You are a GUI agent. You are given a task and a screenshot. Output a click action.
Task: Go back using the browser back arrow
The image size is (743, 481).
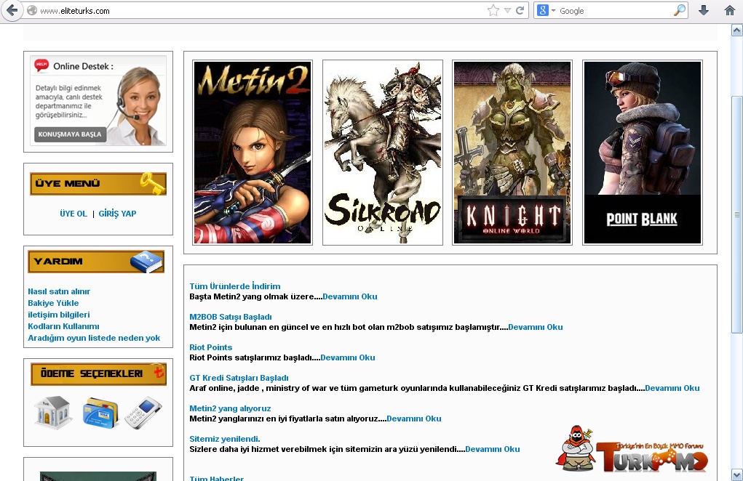(x=12, y=10)
